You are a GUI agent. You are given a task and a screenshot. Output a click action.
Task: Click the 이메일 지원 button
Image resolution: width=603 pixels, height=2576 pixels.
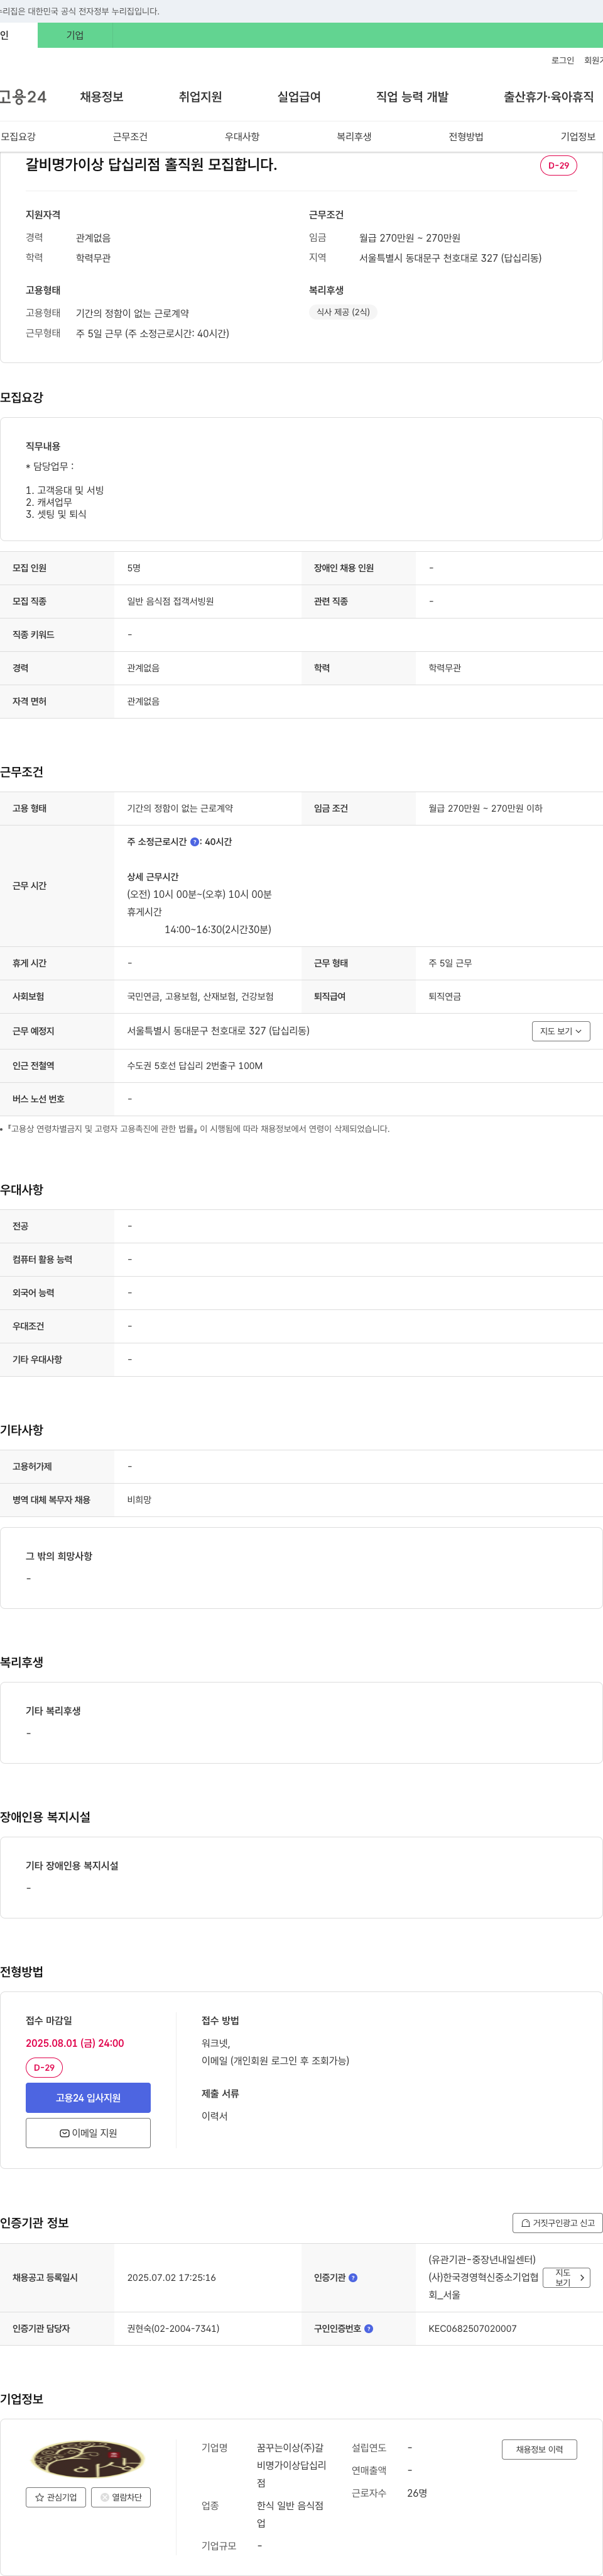88,2133
